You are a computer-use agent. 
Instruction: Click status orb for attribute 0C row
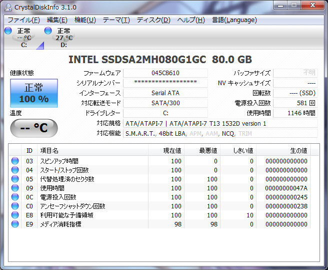15,197
